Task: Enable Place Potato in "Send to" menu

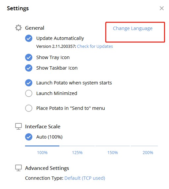Action: tap(29, 108)
